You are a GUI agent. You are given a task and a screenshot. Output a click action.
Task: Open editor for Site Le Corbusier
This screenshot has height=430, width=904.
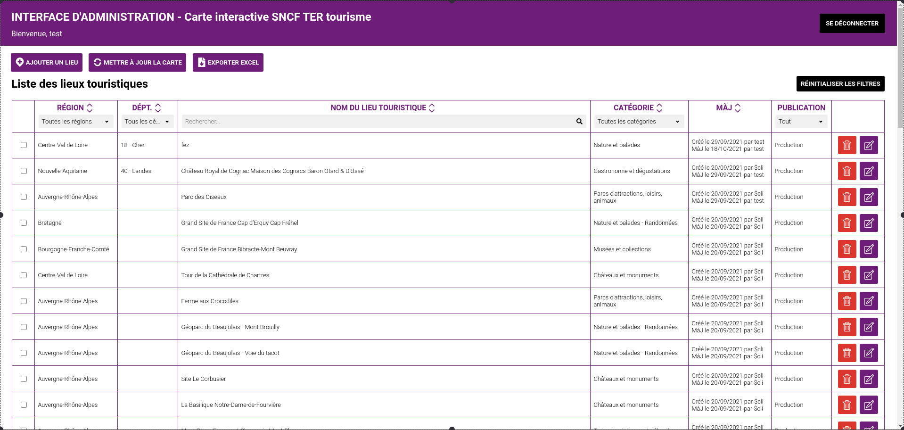tap(868, 379)
